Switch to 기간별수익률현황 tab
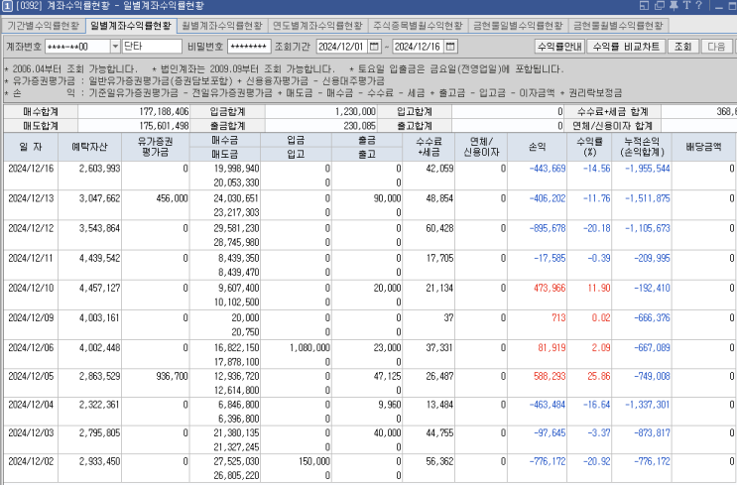The width and height of the screenshot is (737, 485). (x=44, y=26)
